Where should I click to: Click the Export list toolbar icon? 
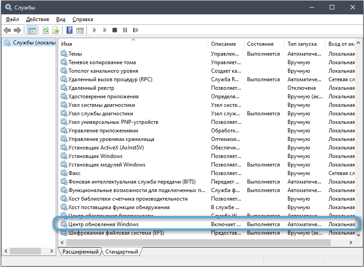pyautogui.click(x=56, y=31)
